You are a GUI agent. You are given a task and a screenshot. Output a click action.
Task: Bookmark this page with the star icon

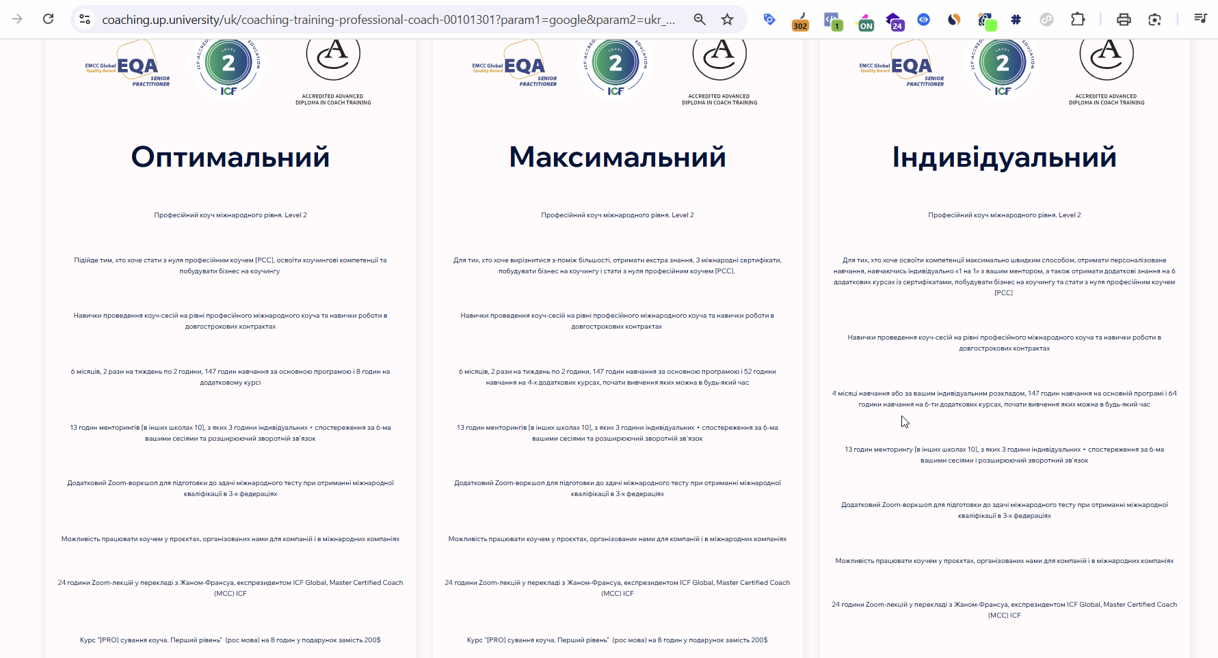[x=727, y=19]
